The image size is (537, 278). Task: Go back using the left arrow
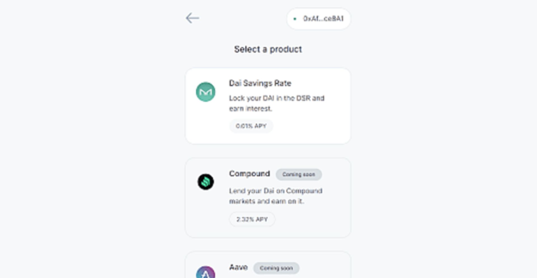pyautogui.click(x=192, y=18)
